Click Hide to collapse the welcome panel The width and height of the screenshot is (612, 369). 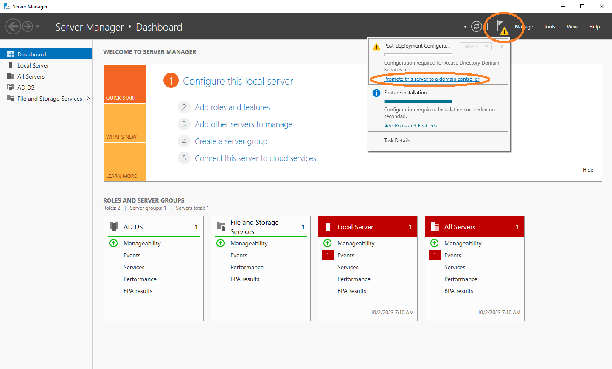(587, 169)
